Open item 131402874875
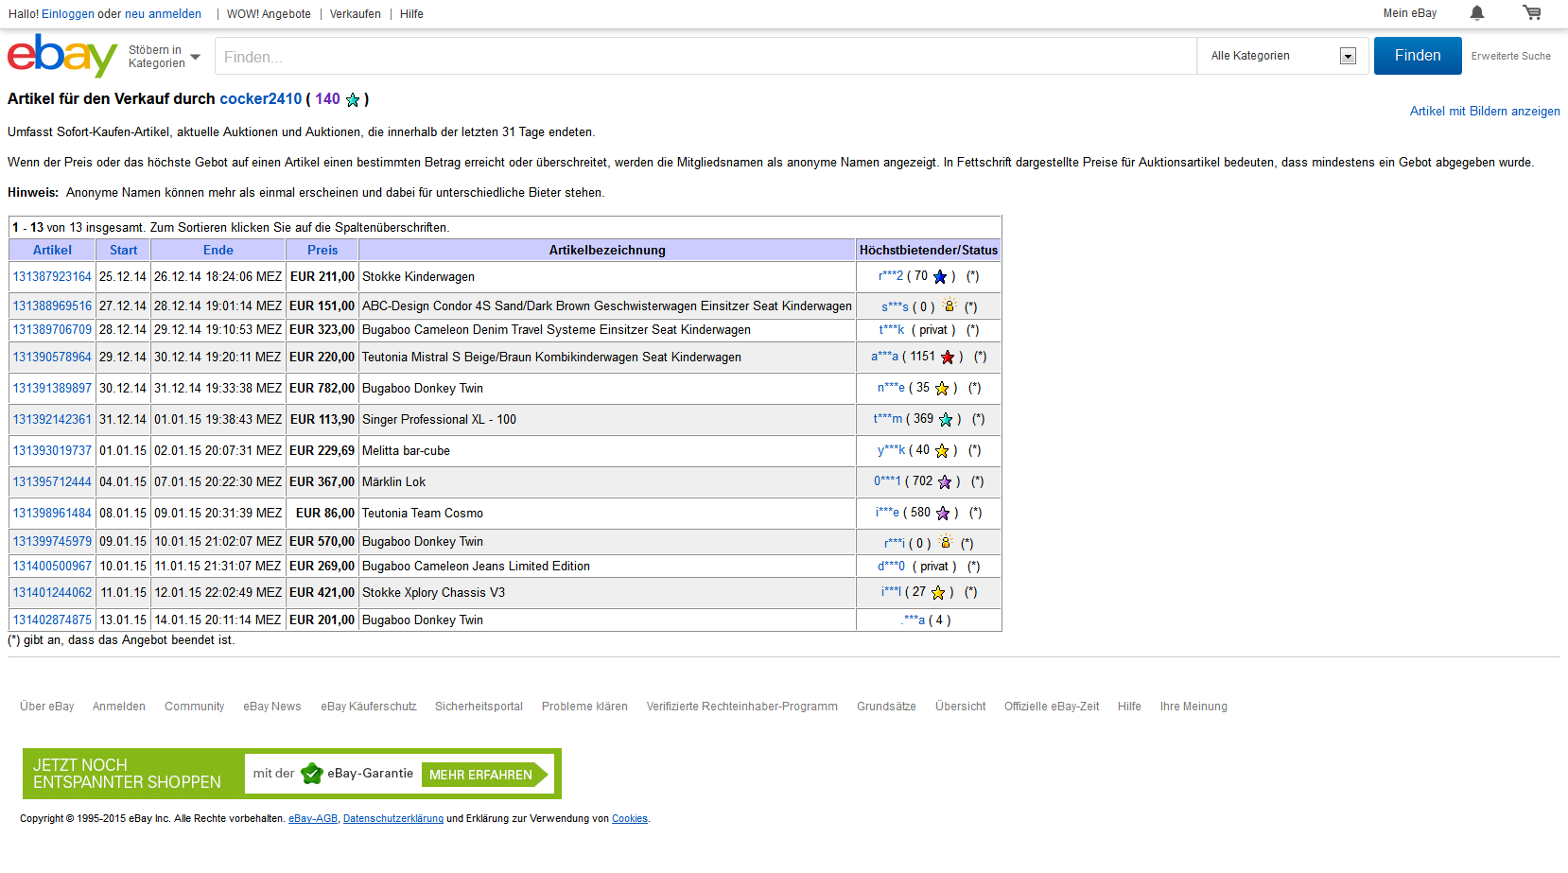This screenshot has width=1568, height=873. 52,620
